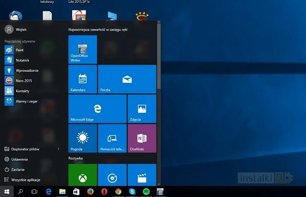
Task: Open Alarmy i zegar from the list
Action: 26,101
